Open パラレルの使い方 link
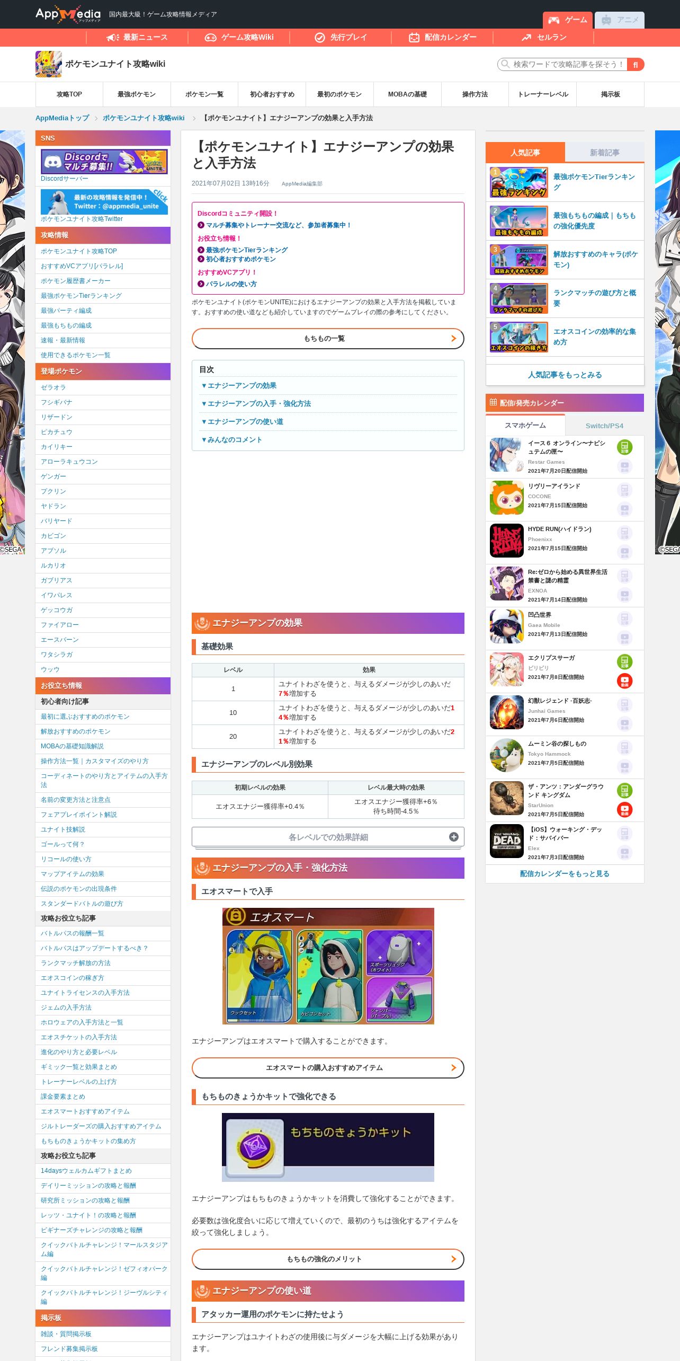Image resolution: width=680 pixels, height=1361 pixels. coord(231,284)
